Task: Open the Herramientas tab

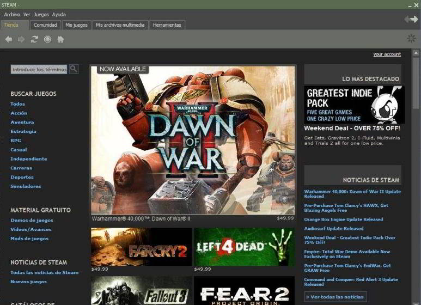Action: [167, 25]
